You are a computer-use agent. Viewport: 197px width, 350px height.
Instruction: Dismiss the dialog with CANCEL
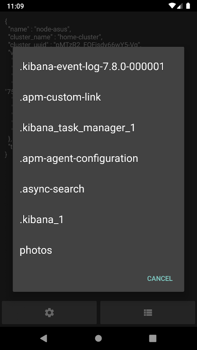(160, 278)
